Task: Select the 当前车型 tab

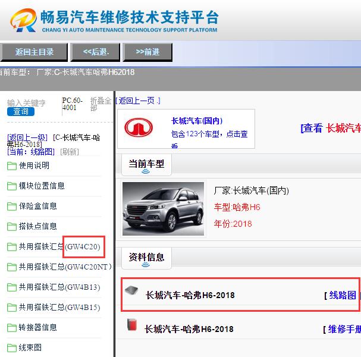Action: [x=146, y=164]
